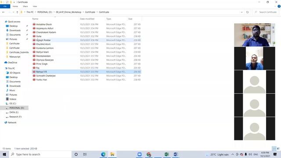Open the Explorer help icon
The width and height of the screenshot is (281, 158).
[x=279, y=6]
